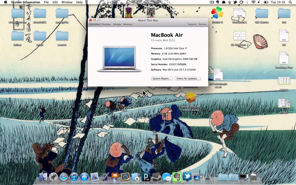Open the Help menu
Screen dimensions: 296x185
(x=79, y=2)
